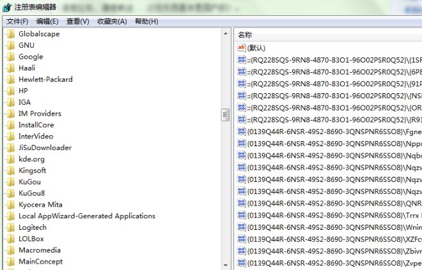Open the 收藏夹(A) favorites menu

(x=112, y=22)
